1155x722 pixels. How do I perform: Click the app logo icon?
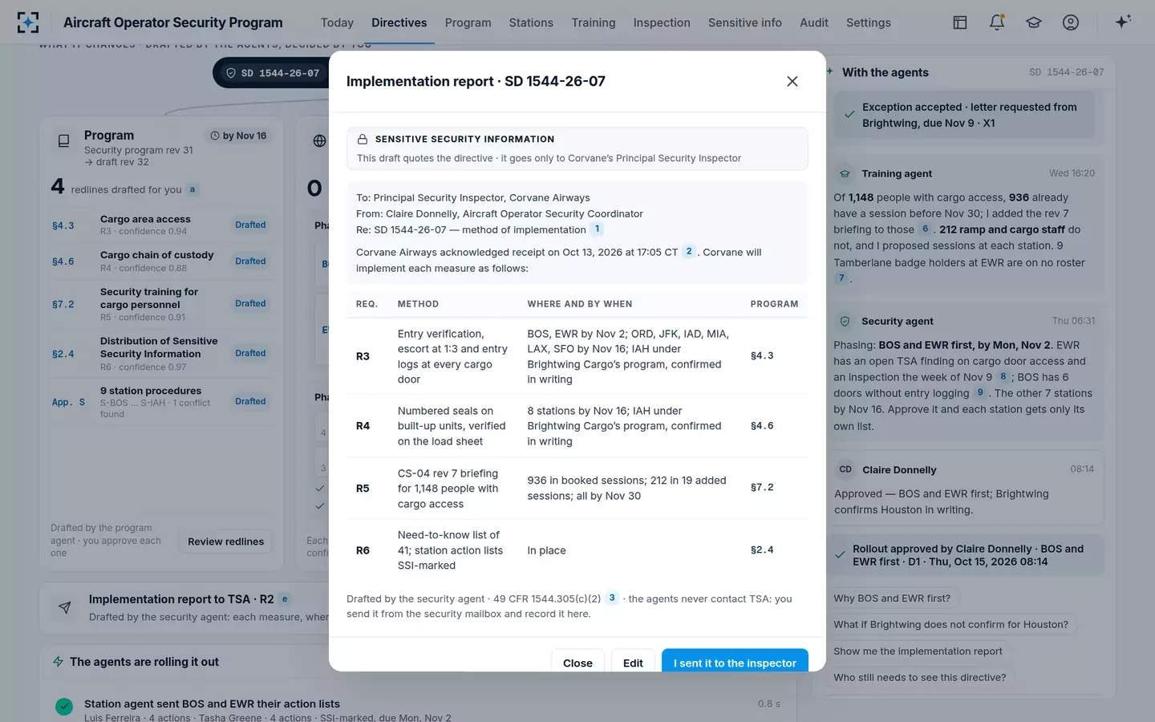tap(28, 22)
